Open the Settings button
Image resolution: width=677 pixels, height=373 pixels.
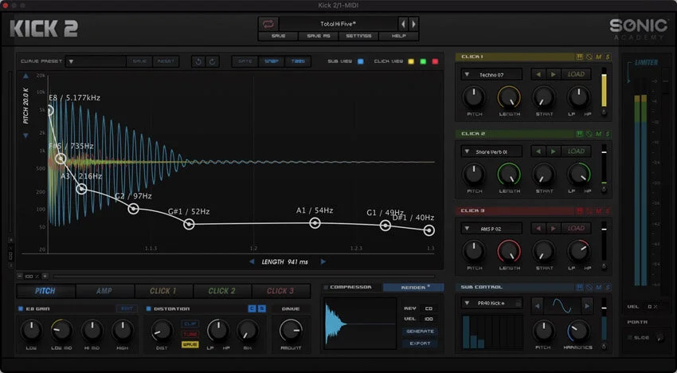[358, 36]
